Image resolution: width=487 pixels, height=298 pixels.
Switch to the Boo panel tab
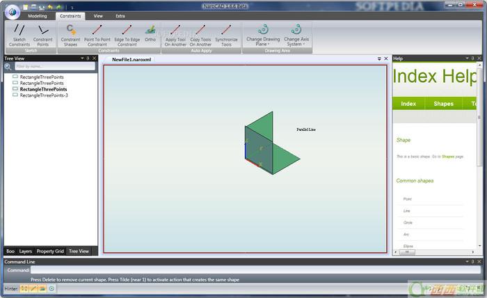tap(10, 251)
